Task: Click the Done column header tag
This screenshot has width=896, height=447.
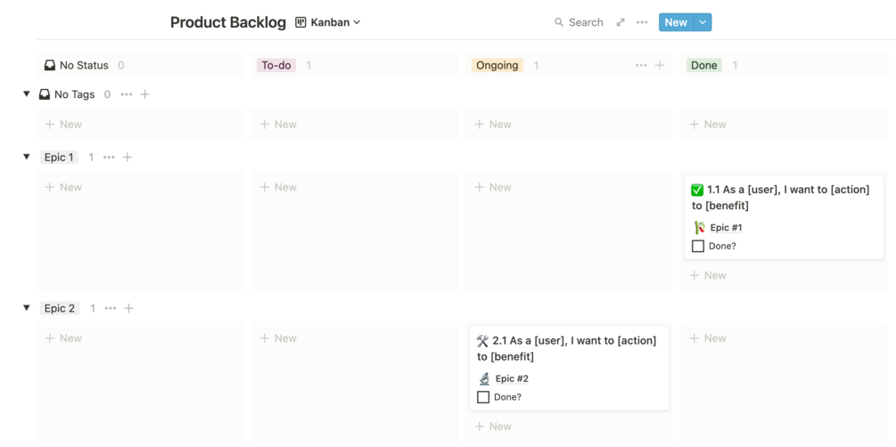Action: [703, 65]
